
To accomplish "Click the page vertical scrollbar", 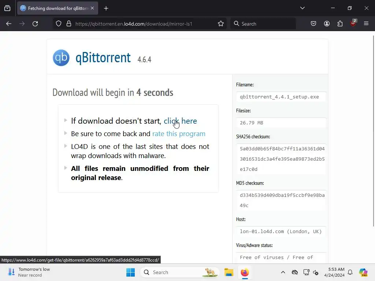I will click(373, 131).
